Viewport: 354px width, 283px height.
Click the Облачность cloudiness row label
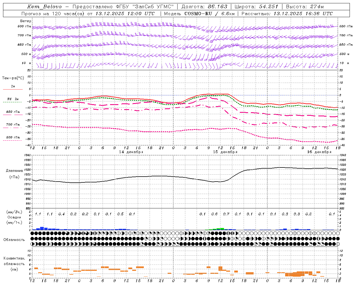point(14,240)
